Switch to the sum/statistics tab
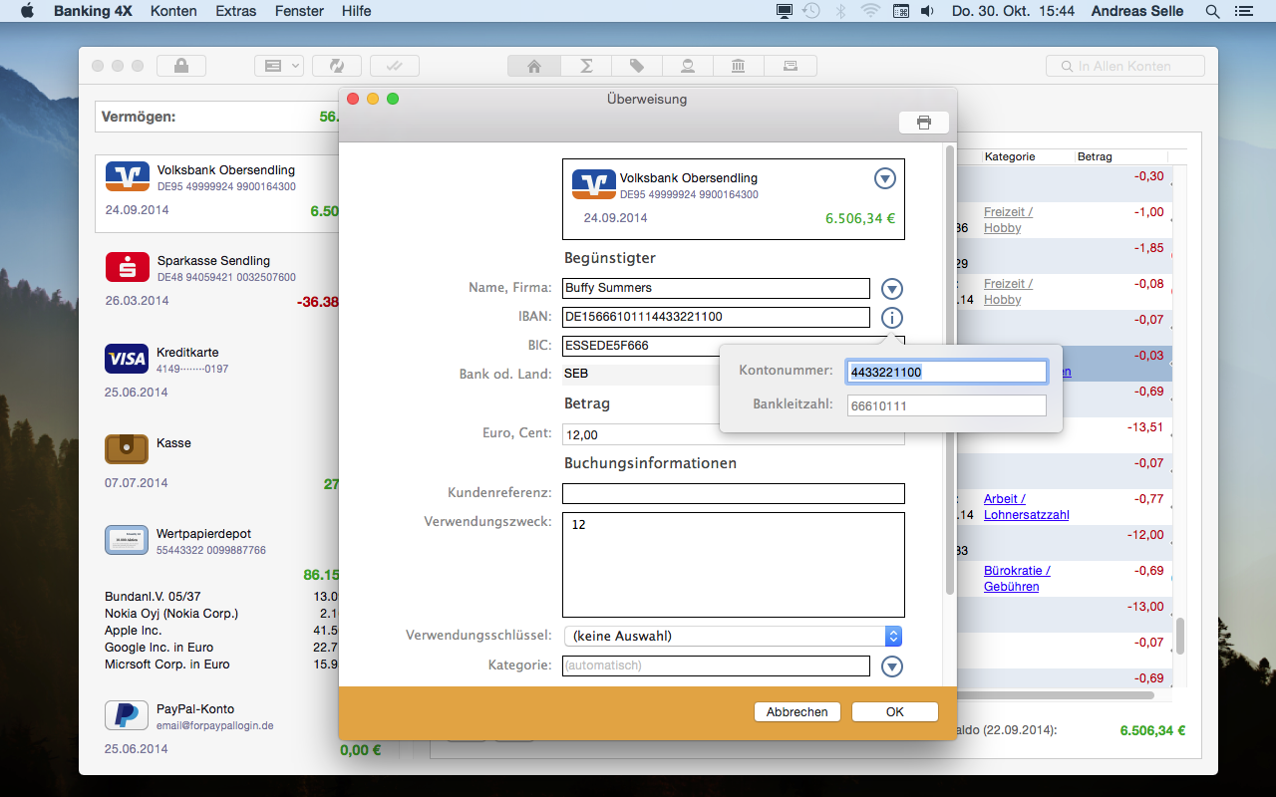The height and width of the screenshot is (797, 1276). click(586, 66)
